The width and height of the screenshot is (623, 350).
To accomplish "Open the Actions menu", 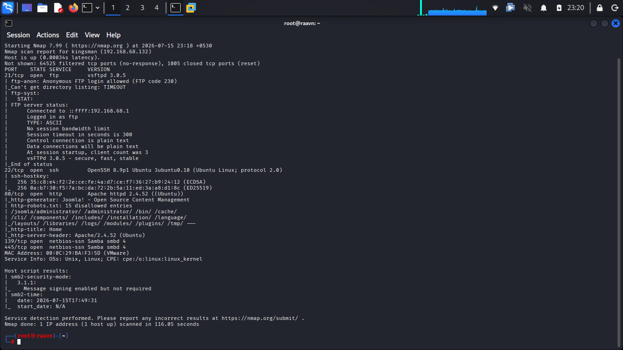I will point(48,35).
